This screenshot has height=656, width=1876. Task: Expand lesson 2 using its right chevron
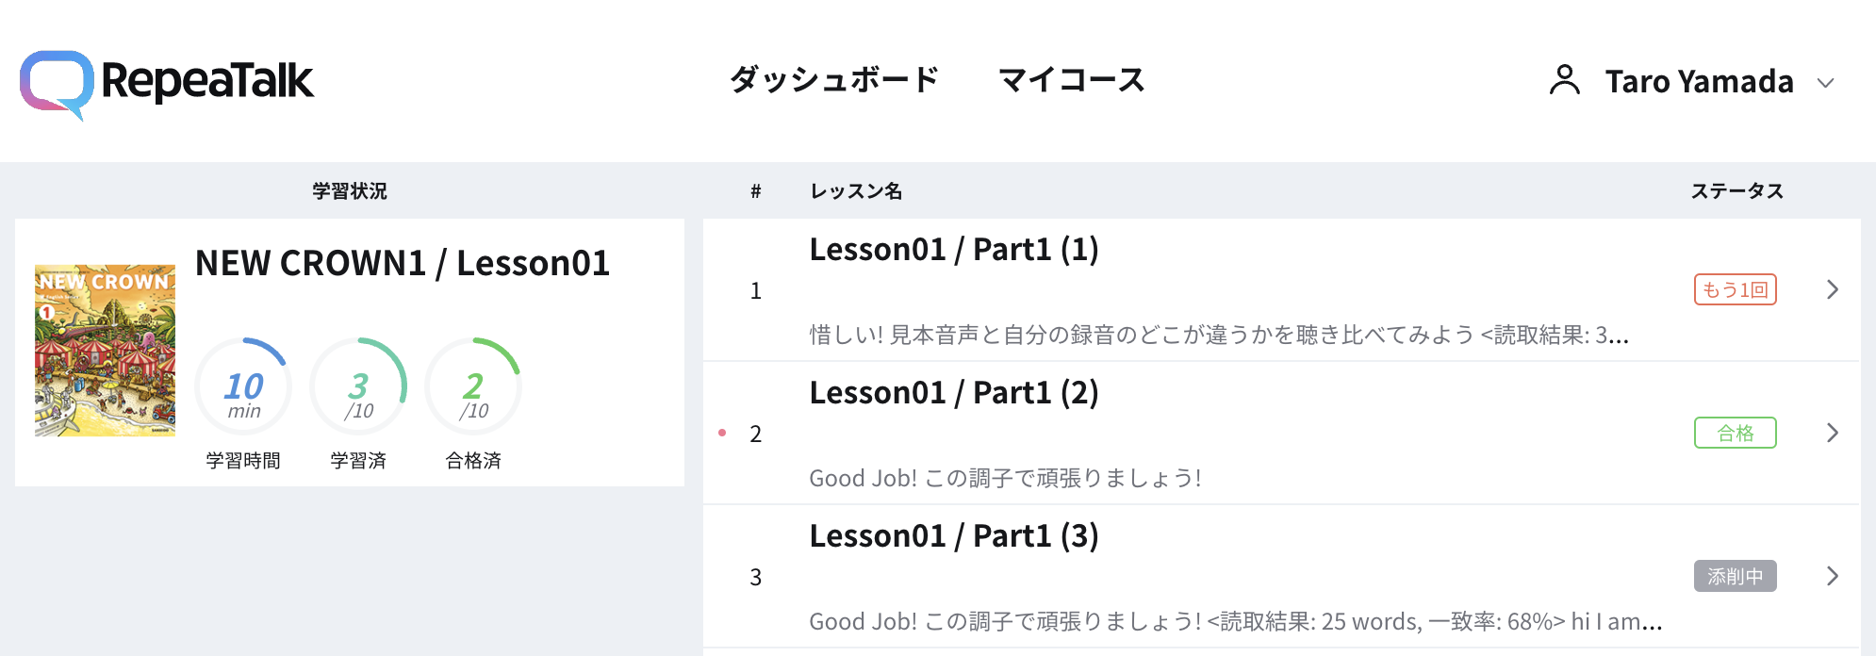coord(1833,433)
